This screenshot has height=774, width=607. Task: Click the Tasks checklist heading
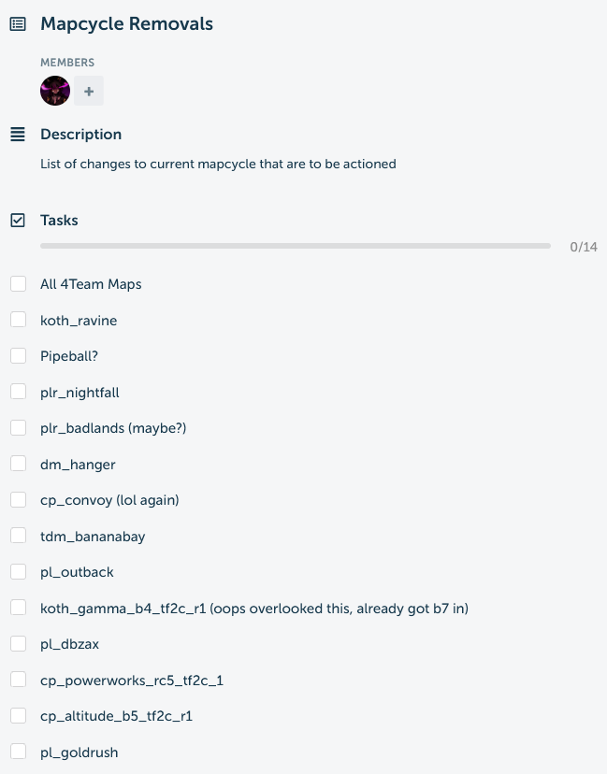pyautogui.click(x=59, y=221)
